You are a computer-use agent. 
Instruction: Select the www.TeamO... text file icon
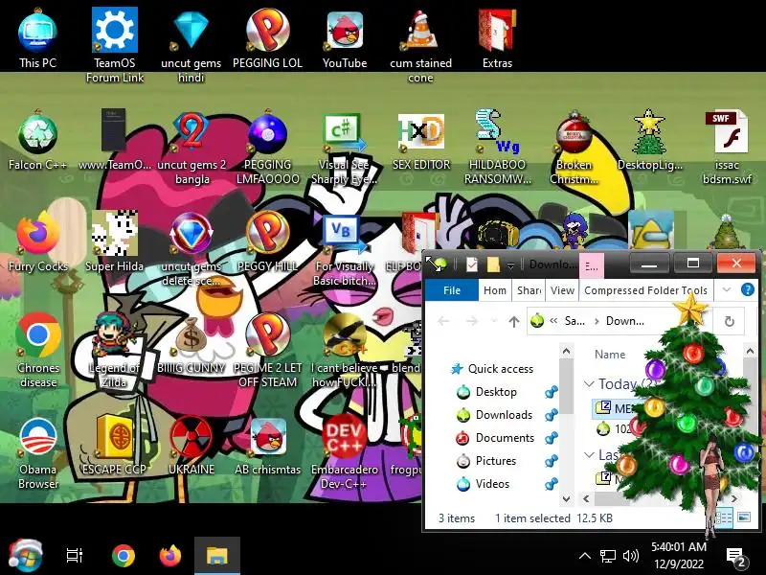(x=114, y=141)
